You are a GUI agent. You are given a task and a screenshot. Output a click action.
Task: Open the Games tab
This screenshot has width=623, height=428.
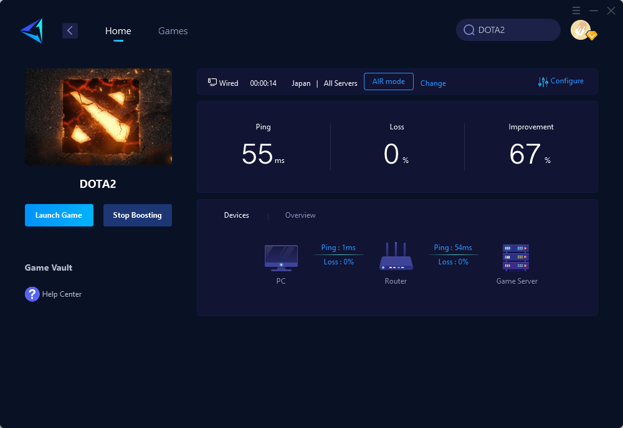coord(173,30)
